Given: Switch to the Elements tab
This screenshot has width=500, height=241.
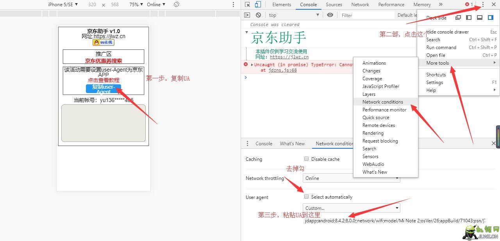Looking at the screenshot, I should (x=282, y=5).
